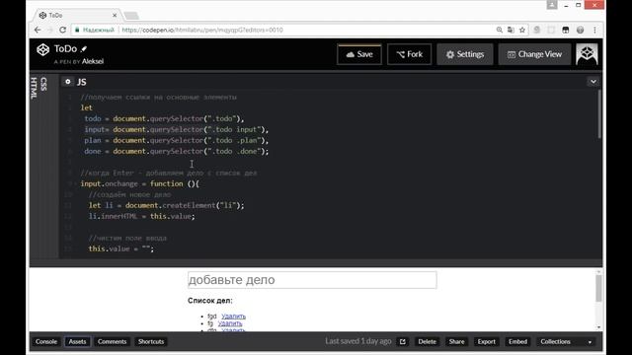The height and width of the screenshot is (355, 632).
Task: Open the collapsed CSS editor panel
Action: click(43, 84)
